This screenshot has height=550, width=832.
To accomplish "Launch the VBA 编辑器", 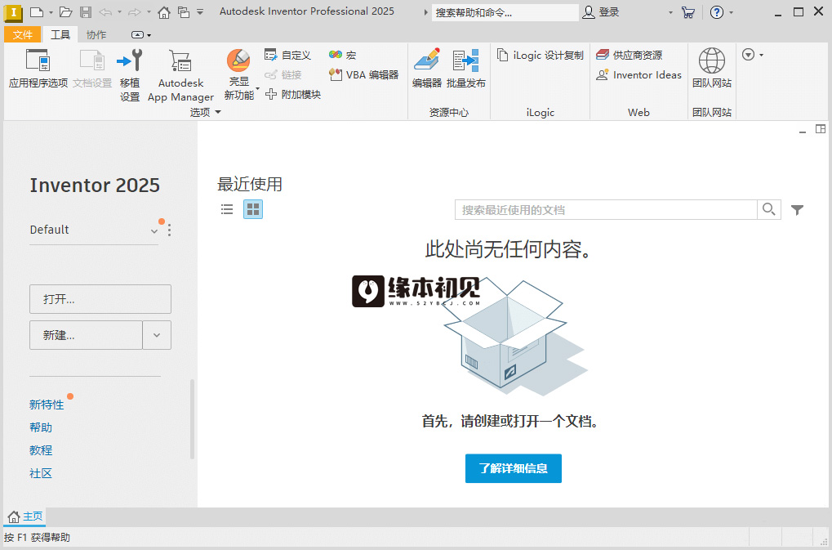I will click(363, 75).
